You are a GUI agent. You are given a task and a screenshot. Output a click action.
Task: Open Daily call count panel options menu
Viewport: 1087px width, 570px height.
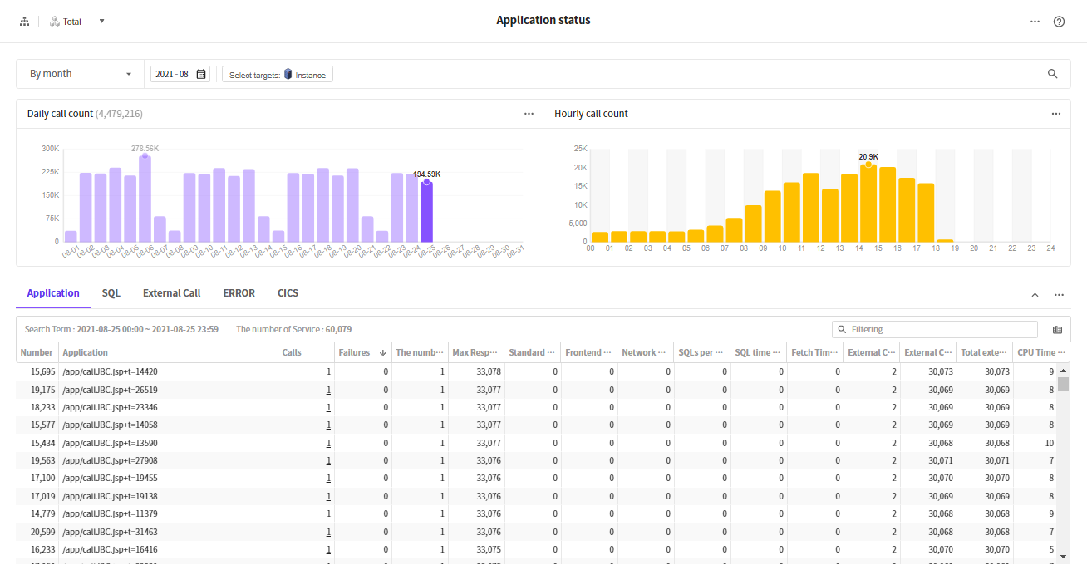coord(529,114)
